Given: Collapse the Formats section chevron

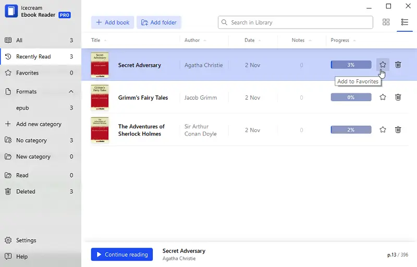Looking at the screenshot, I should tap(71, 91).
